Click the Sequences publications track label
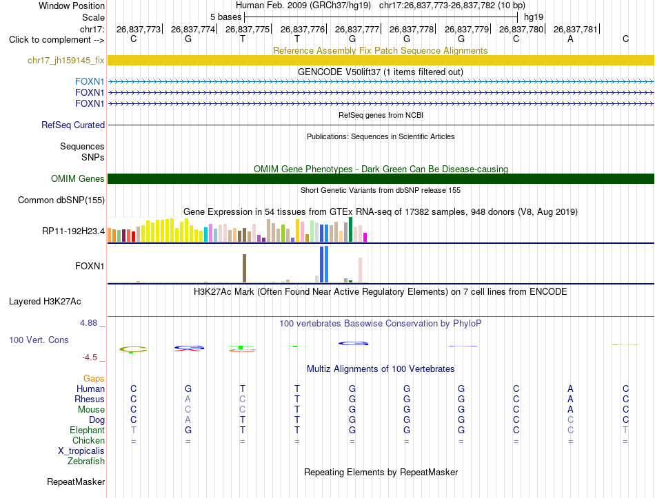This screenshot has width=655, height=498. pos(82,146)
